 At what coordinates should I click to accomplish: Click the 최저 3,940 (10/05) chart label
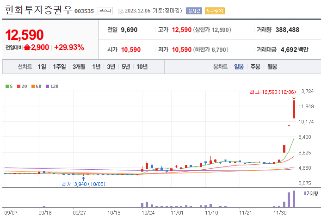[84, 184]
